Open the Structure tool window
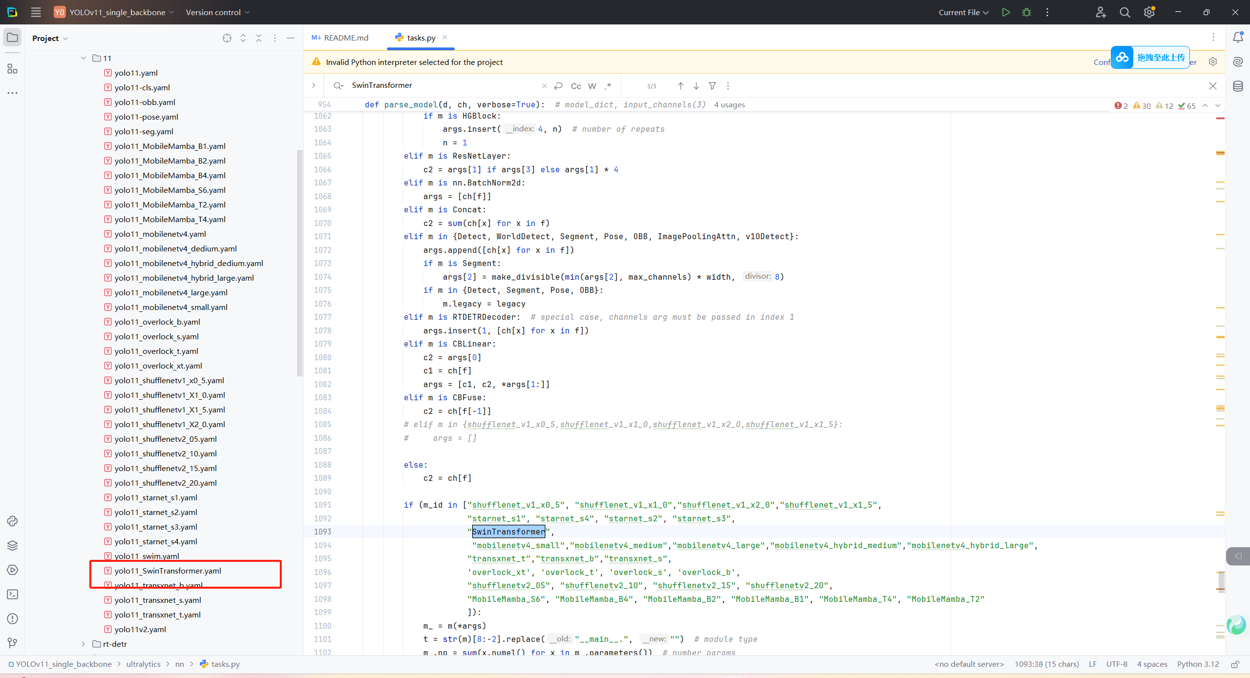The height and width of the screenshot is (678, 1250). click(x=13, y=69)
